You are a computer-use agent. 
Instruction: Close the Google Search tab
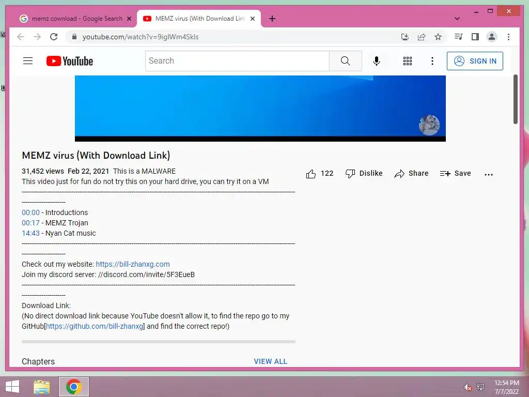pos(129,19)
